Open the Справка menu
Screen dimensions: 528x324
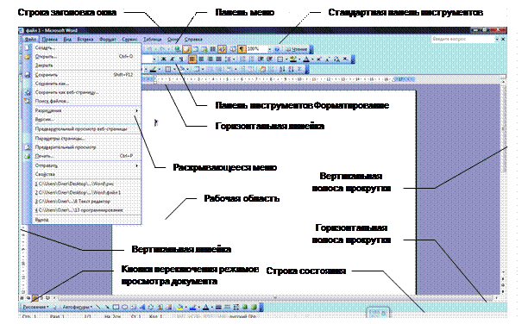pos(193,39)
